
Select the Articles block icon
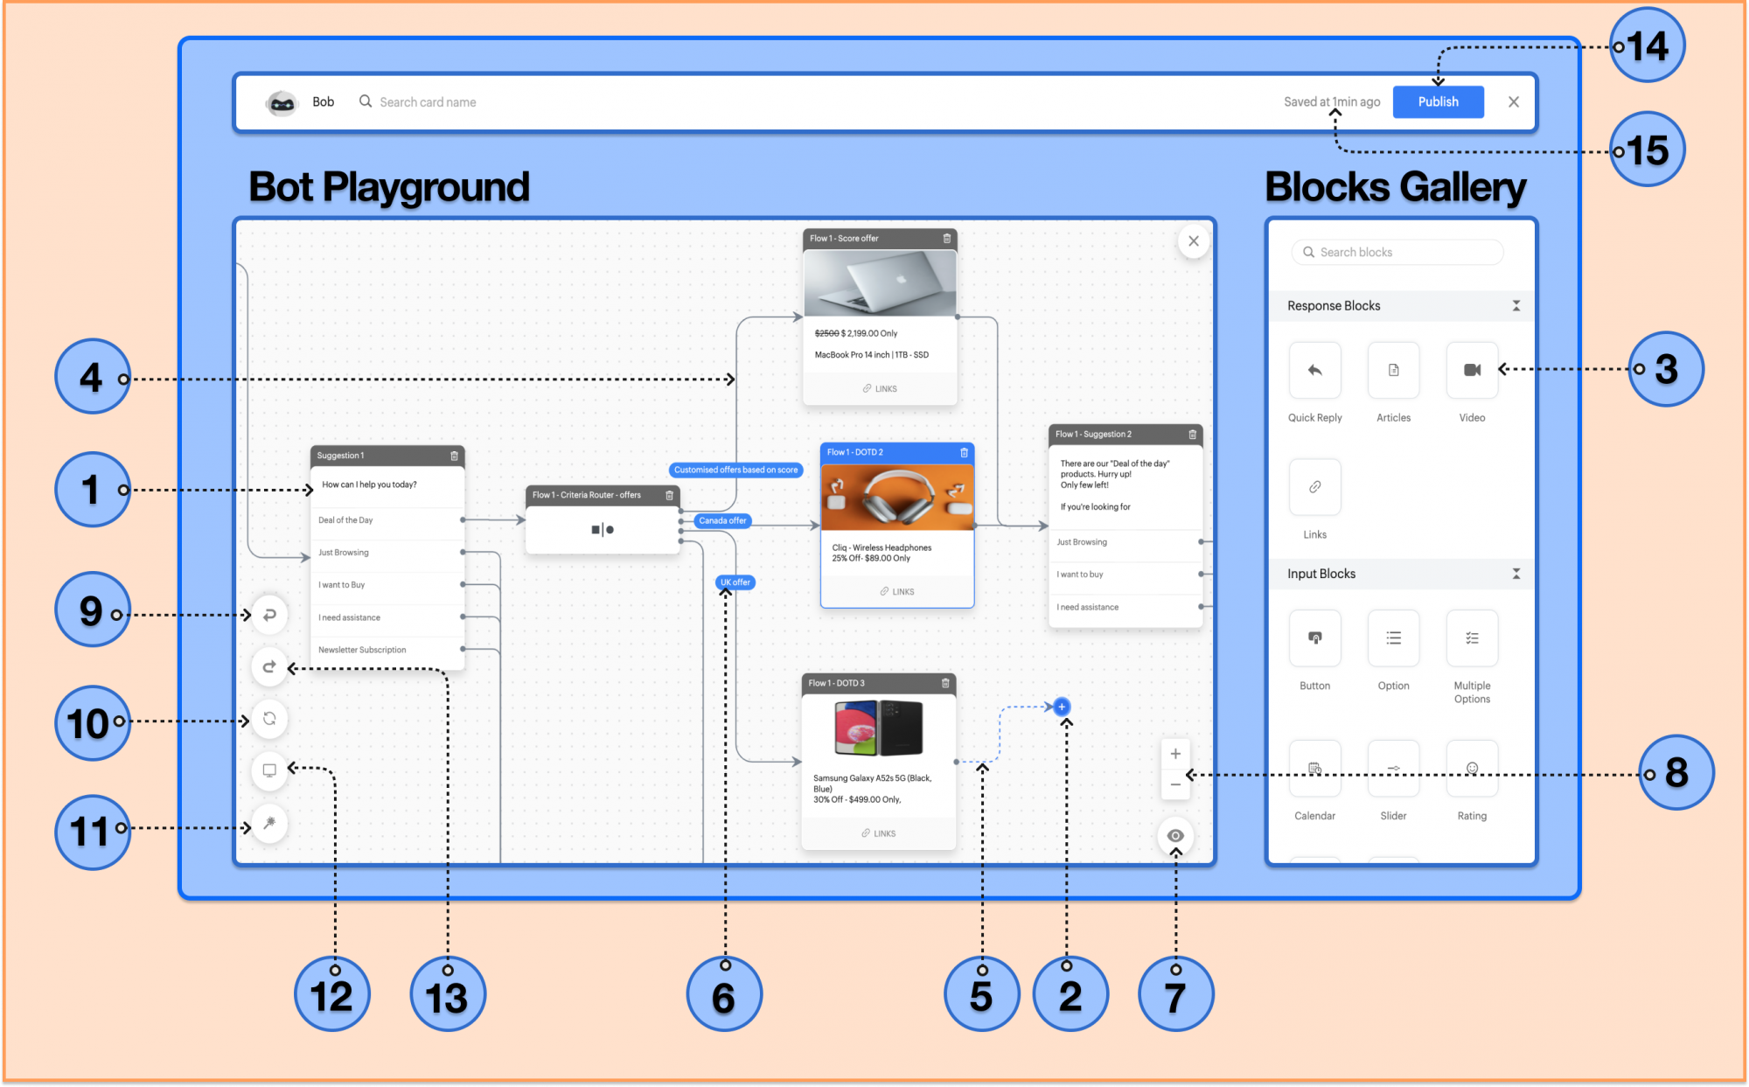pos(1393,371)
